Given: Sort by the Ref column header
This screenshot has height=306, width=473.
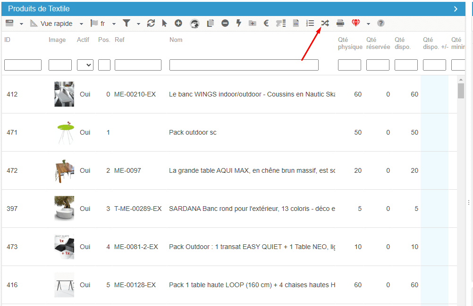Looking at the screenshot, I should click(x=119, y=40).
